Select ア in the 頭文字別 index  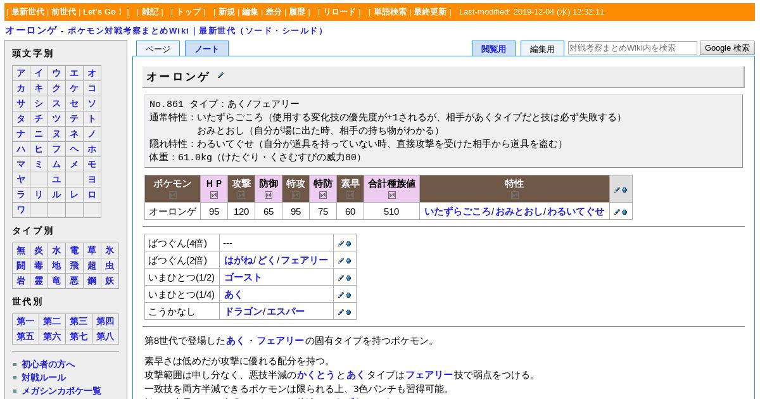21,73
